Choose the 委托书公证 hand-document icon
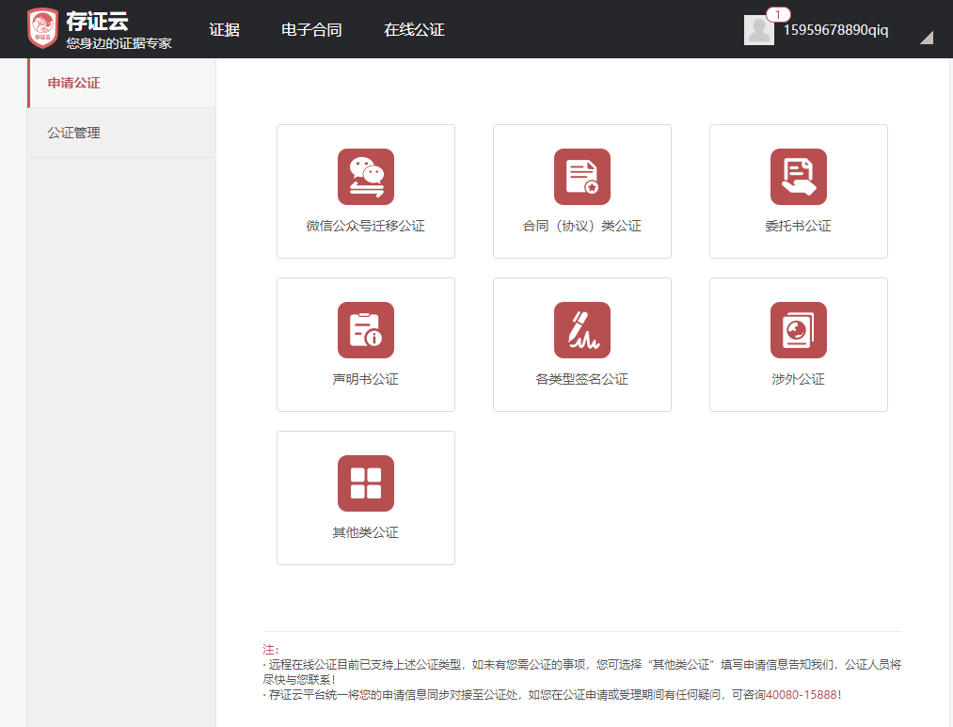953x727 pixels. click(x=799, y=177)
